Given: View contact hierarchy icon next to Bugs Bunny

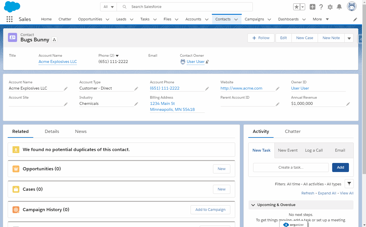Looking at the screenshot, I should (x=54, y=40).
